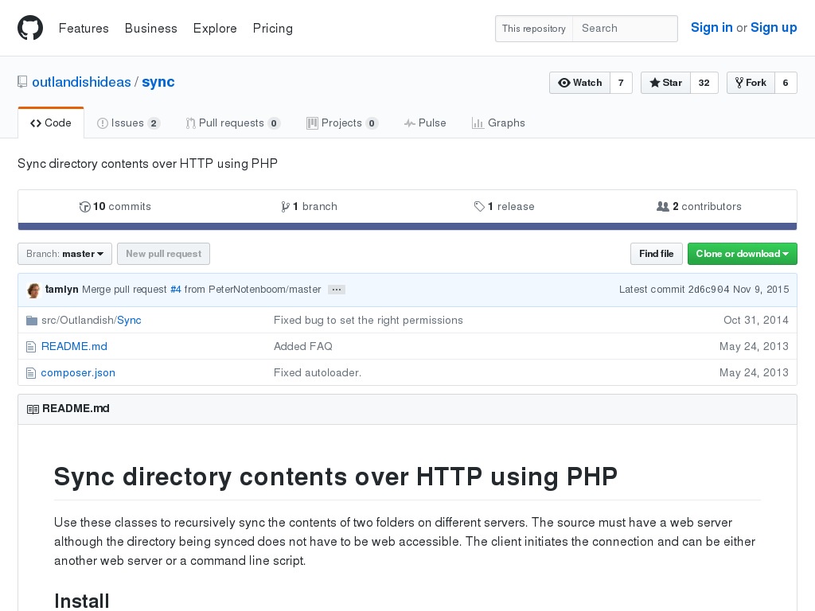Viewport: 815px width, 611px height.
Task: Open the GitHub homepage via Octocat logo
Action: point(30,28)
